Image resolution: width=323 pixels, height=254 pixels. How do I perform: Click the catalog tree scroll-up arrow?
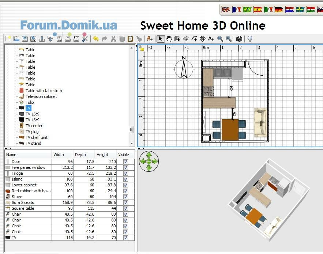click(x=132, y=48)
